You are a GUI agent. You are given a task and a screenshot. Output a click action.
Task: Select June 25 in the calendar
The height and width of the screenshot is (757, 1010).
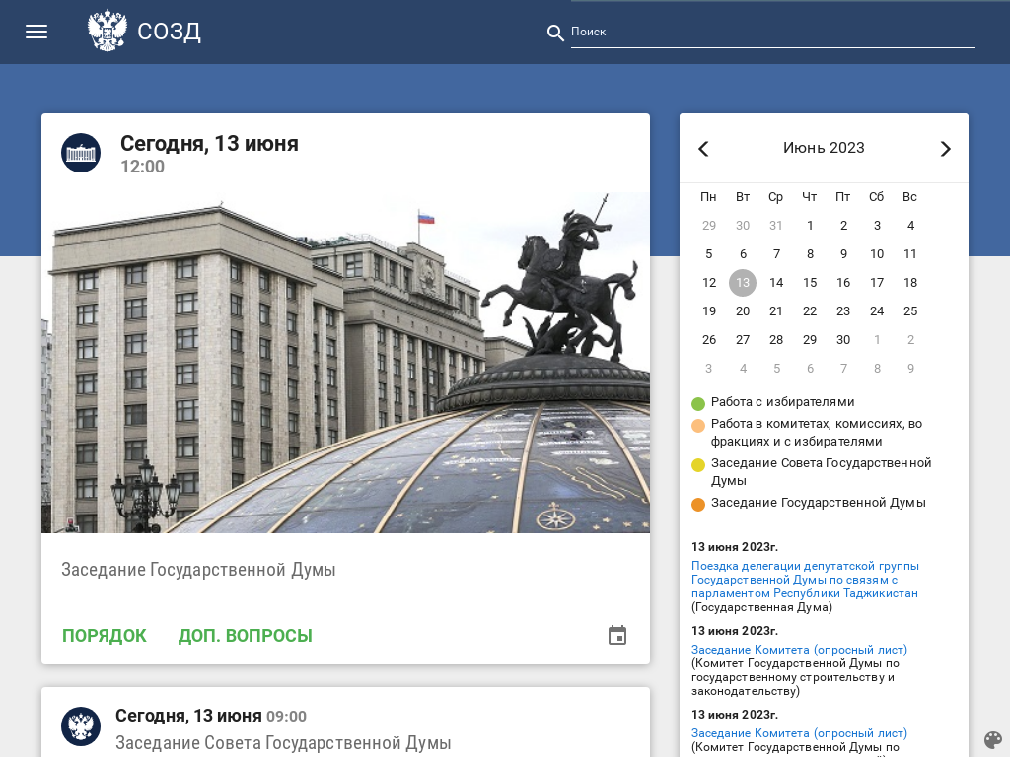pos(910,310)
